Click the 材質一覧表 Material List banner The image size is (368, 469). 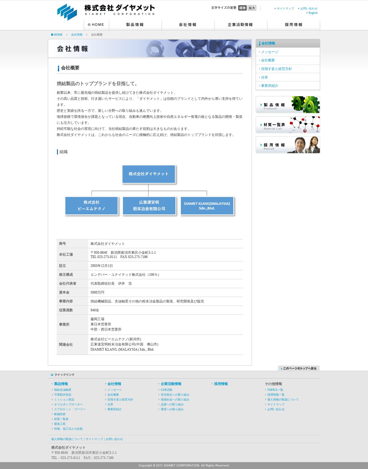(x=288, y=125)
